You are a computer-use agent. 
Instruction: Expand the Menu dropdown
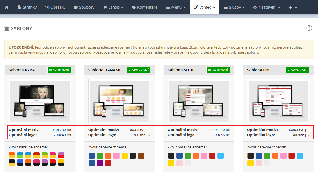pos(176,7)
